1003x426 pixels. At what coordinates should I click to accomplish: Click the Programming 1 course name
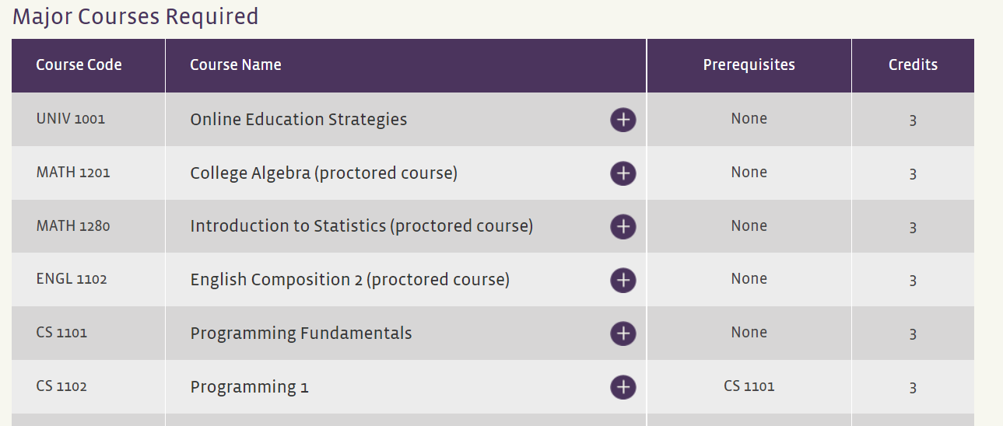coord(249,387)
